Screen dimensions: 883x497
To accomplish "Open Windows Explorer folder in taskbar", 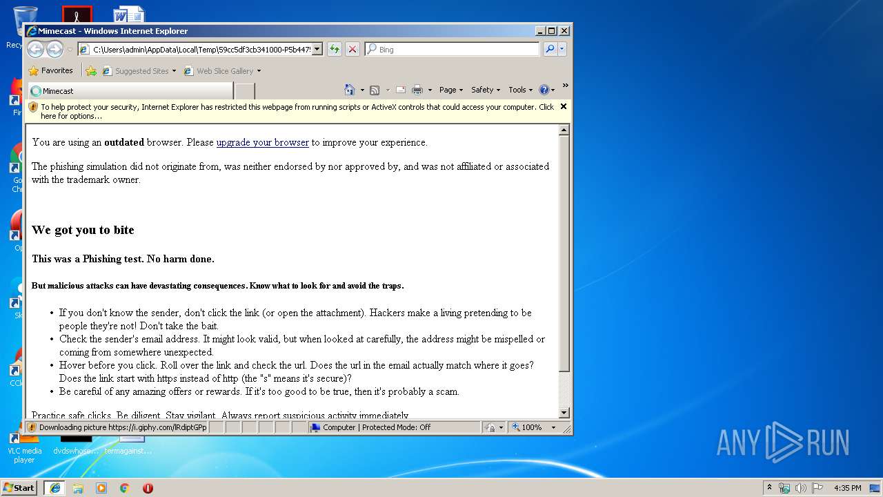I will click(78, 488).
